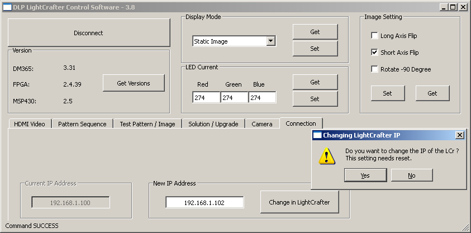Uncheck Short Axis Flip checkbox
Screen dimensions: 471x233
tap(374, 53)
